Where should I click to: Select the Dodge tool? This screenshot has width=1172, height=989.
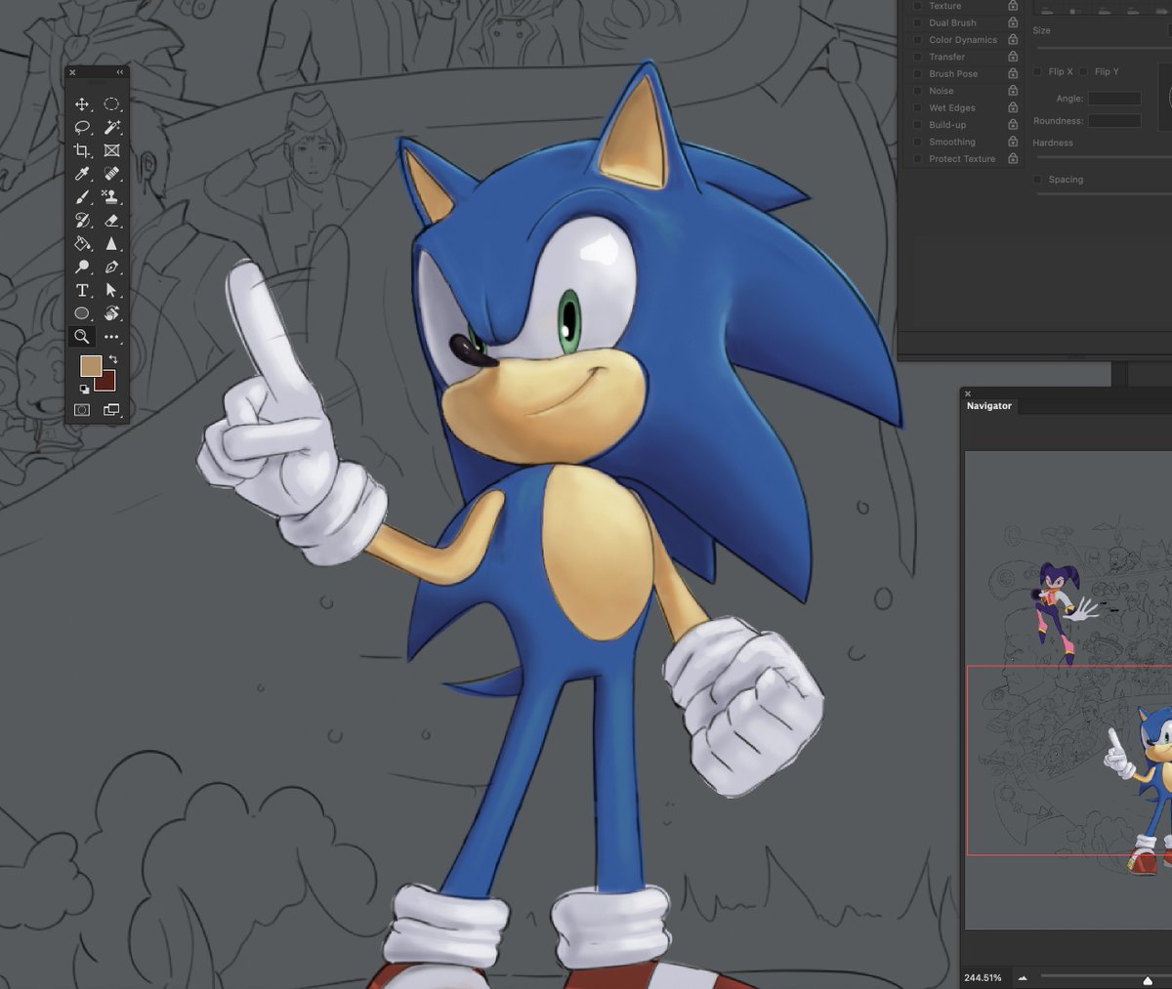(x=82, y=268)
